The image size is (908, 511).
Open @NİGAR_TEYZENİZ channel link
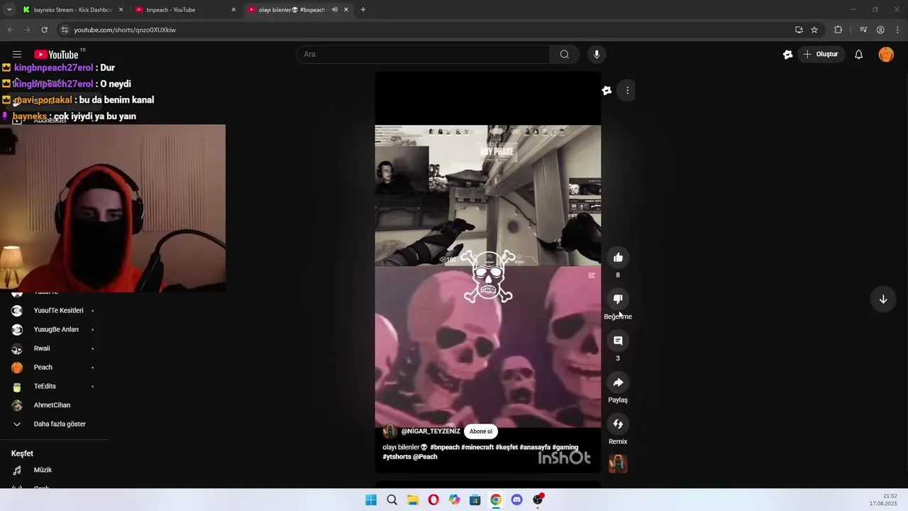point(431,432)
